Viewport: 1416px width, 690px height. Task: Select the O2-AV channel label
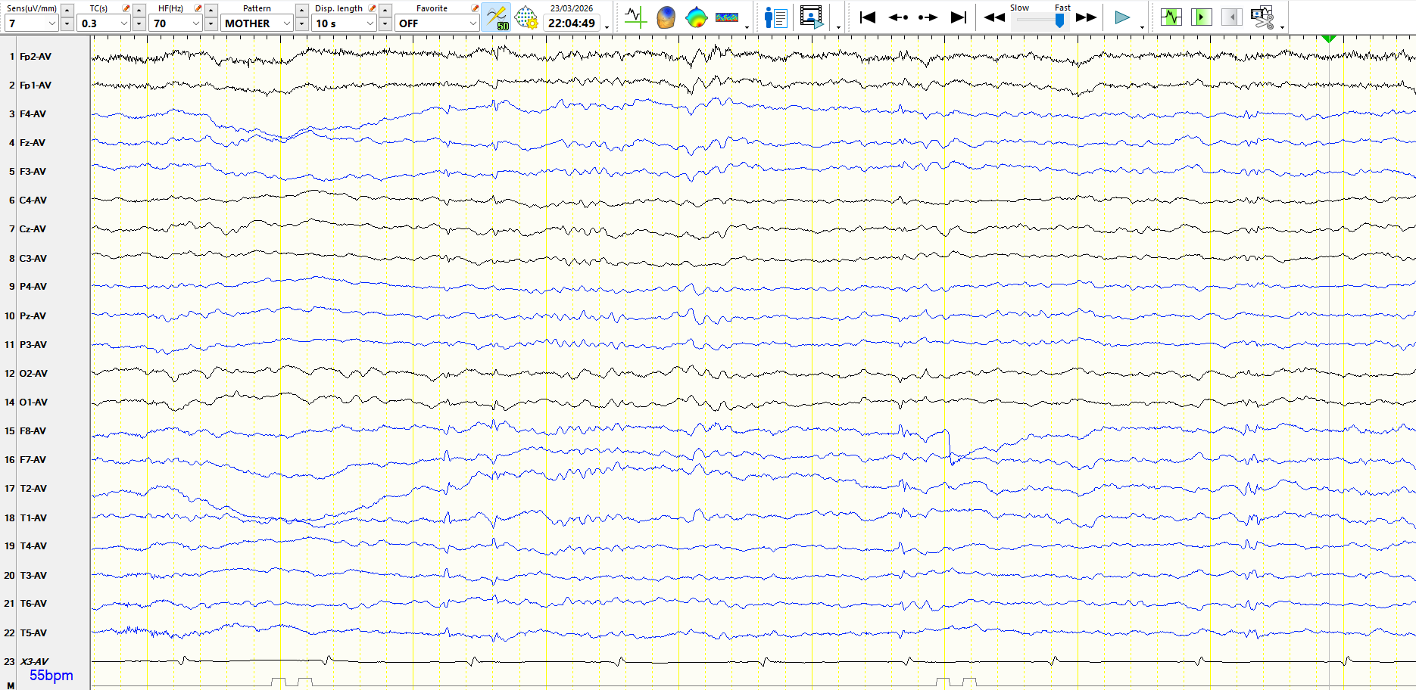33,374
